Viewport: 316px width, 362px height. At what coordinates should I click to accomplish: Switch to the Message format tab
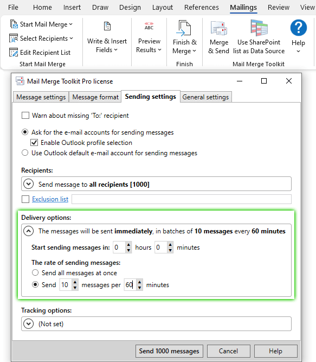tap(95, 97)
